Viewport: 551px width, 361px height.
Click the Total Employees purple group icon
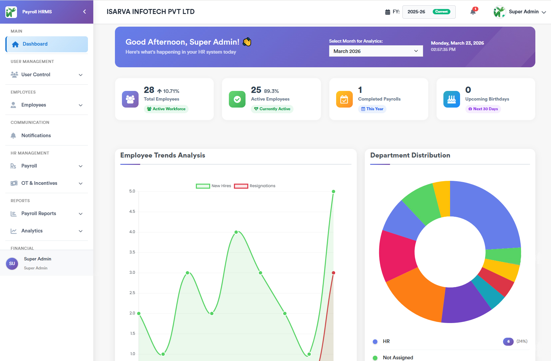[130, 99]
